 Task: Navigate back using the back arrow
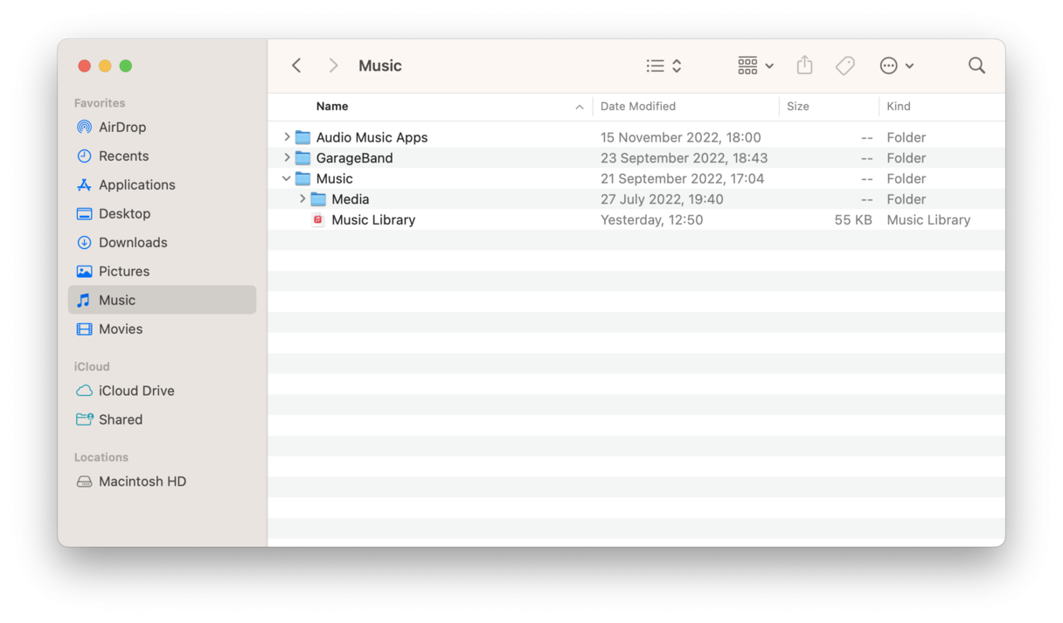click(x=296, y=65)
